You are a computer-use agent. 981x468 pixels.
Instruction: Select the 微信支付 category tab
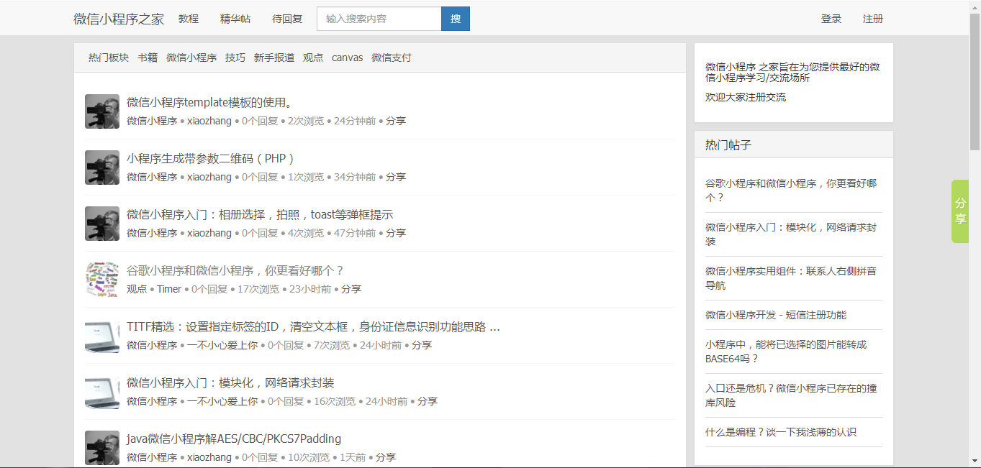pyautogui.click(x=392, y=58)
